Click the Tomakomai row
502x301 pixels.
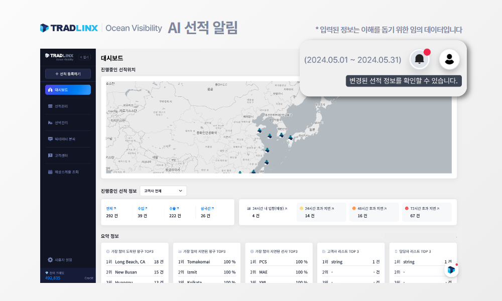pos(207,262)
